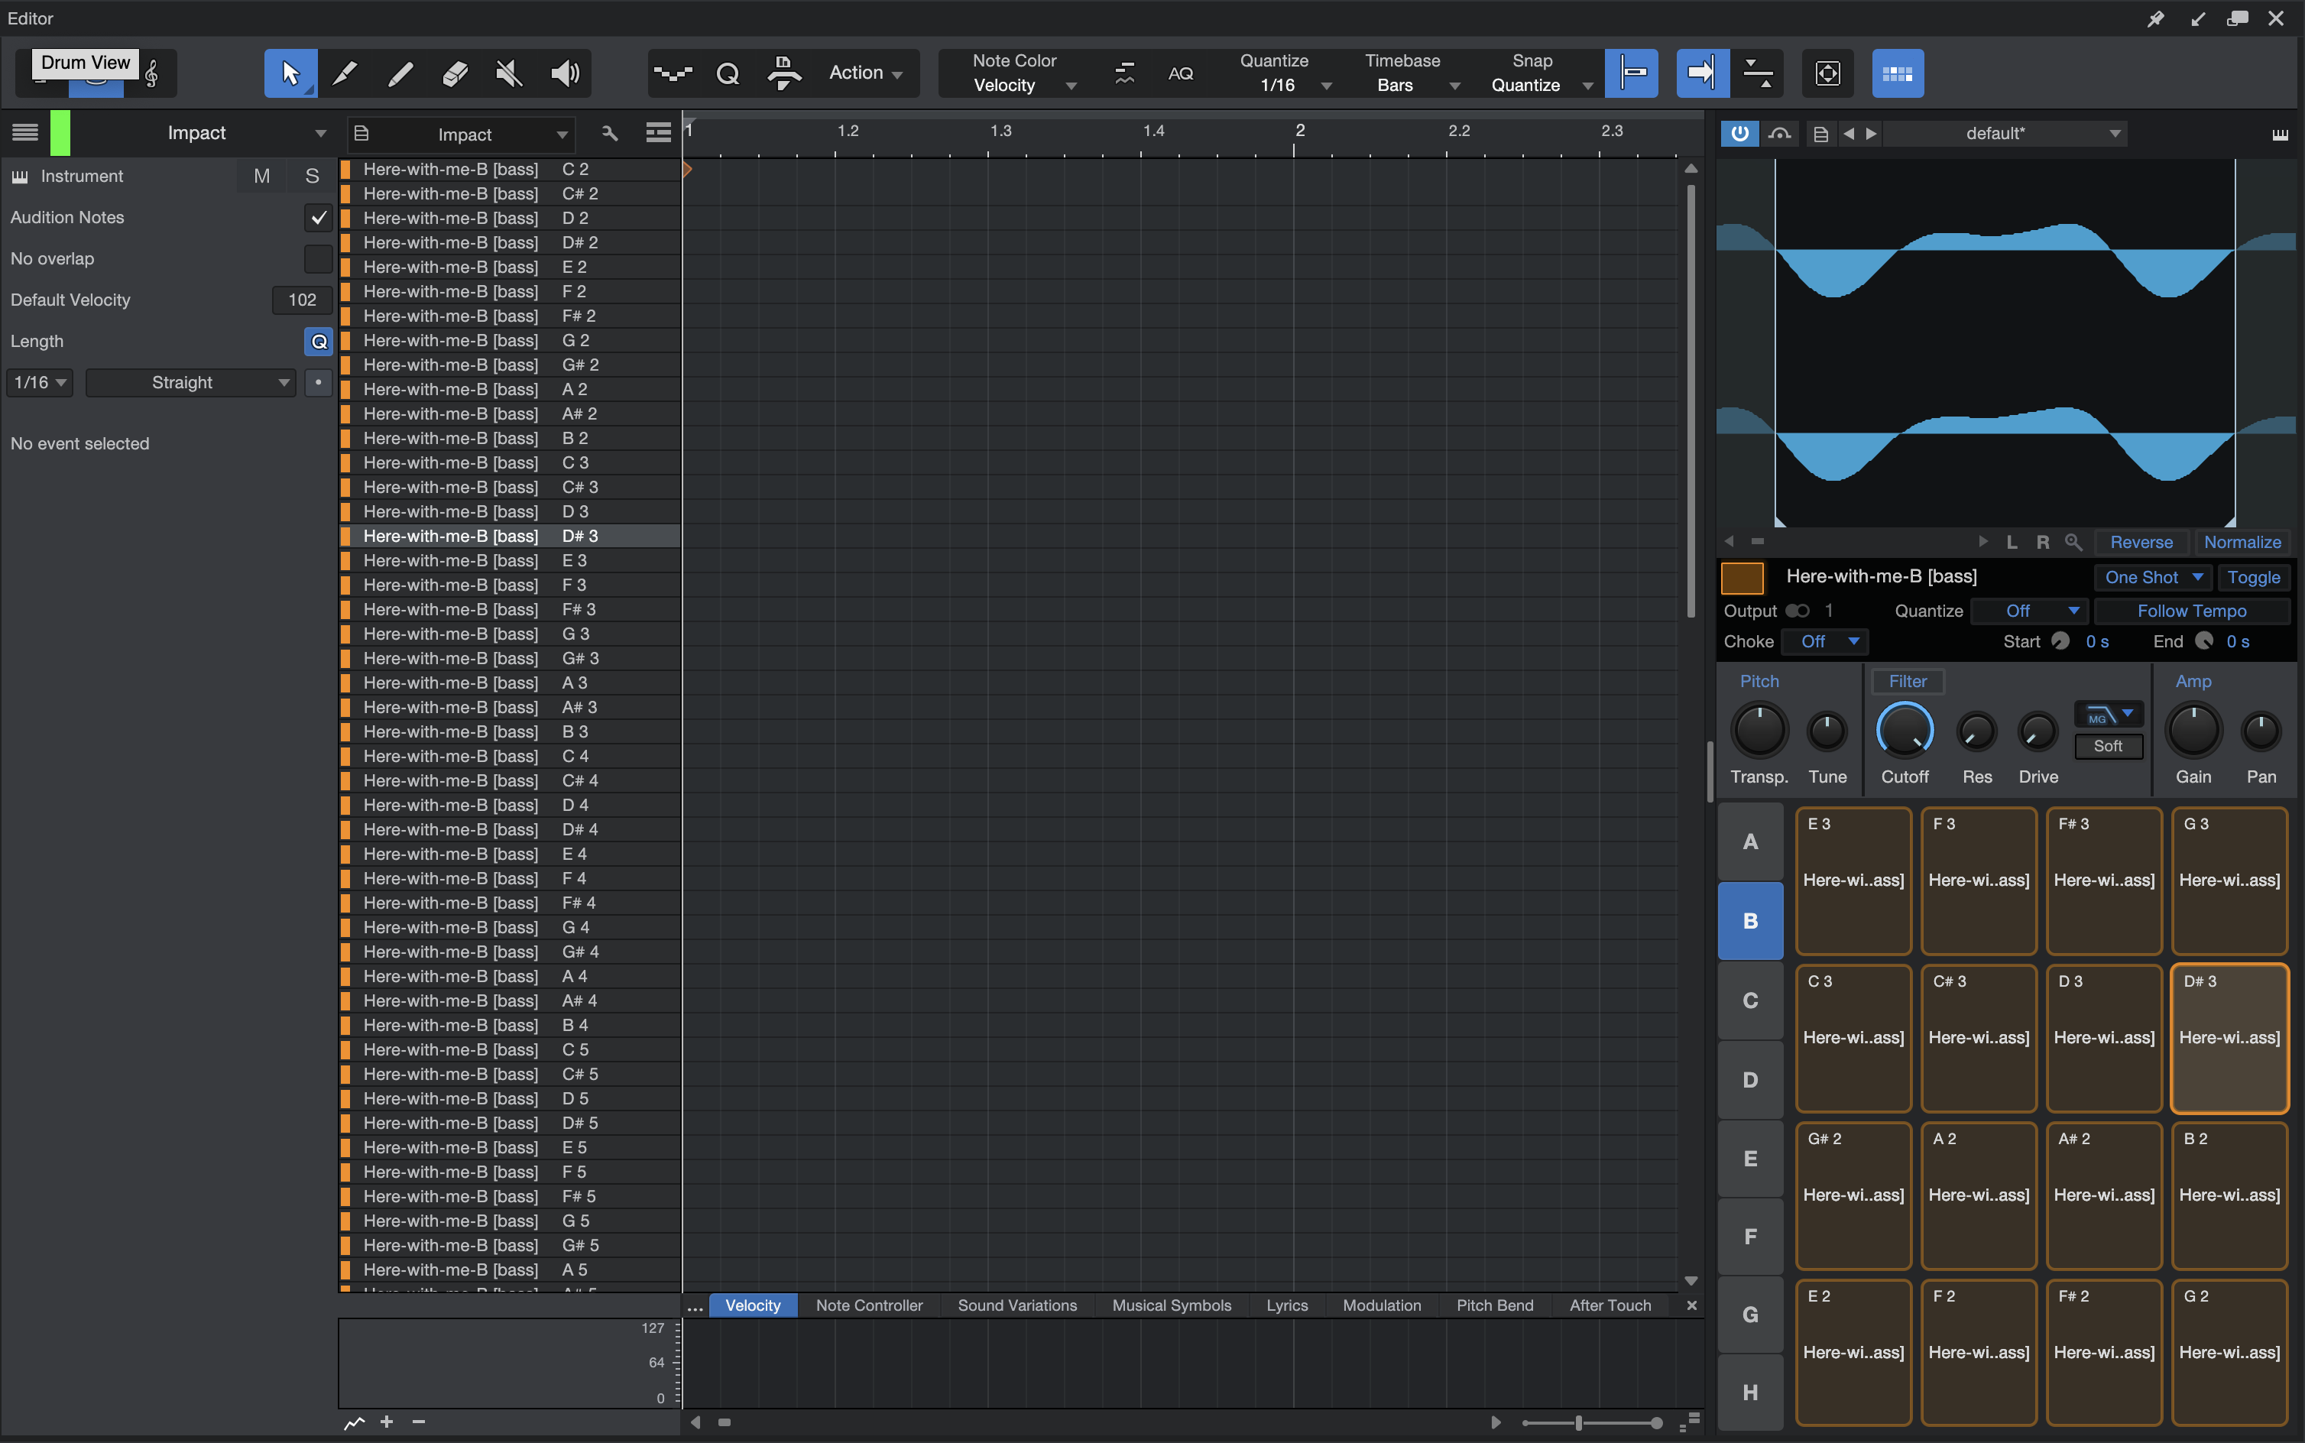
Task: Switch to the After Touch tab
Action: pyautogui.click(x=1610, y=1305)
